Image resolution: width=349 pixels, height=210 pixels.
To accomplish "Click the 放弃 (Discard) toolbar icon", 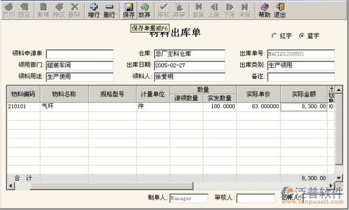I will coord(145,9).
